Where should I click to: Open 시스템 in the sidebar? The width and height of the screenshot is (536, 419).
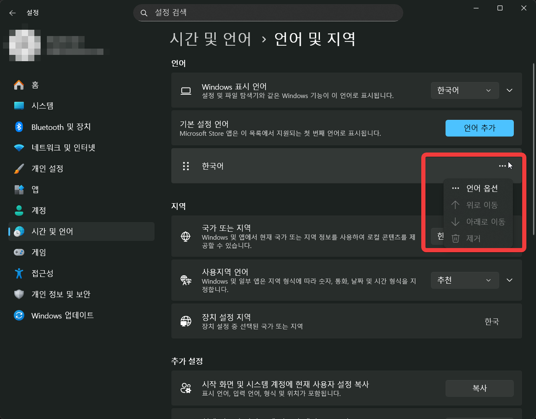click(x=81, y=106)
